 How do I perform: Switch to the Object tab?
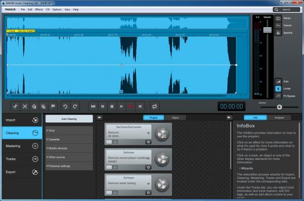[175, 118]
